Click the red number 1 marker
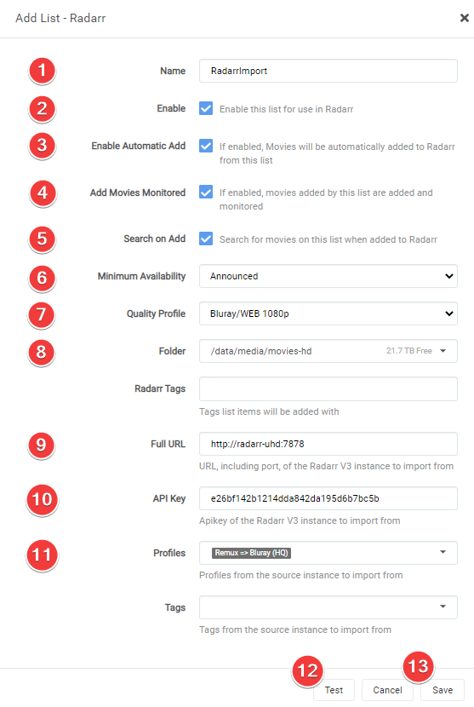The width and height of the screenshot is (474, 707). coord(42,71)
